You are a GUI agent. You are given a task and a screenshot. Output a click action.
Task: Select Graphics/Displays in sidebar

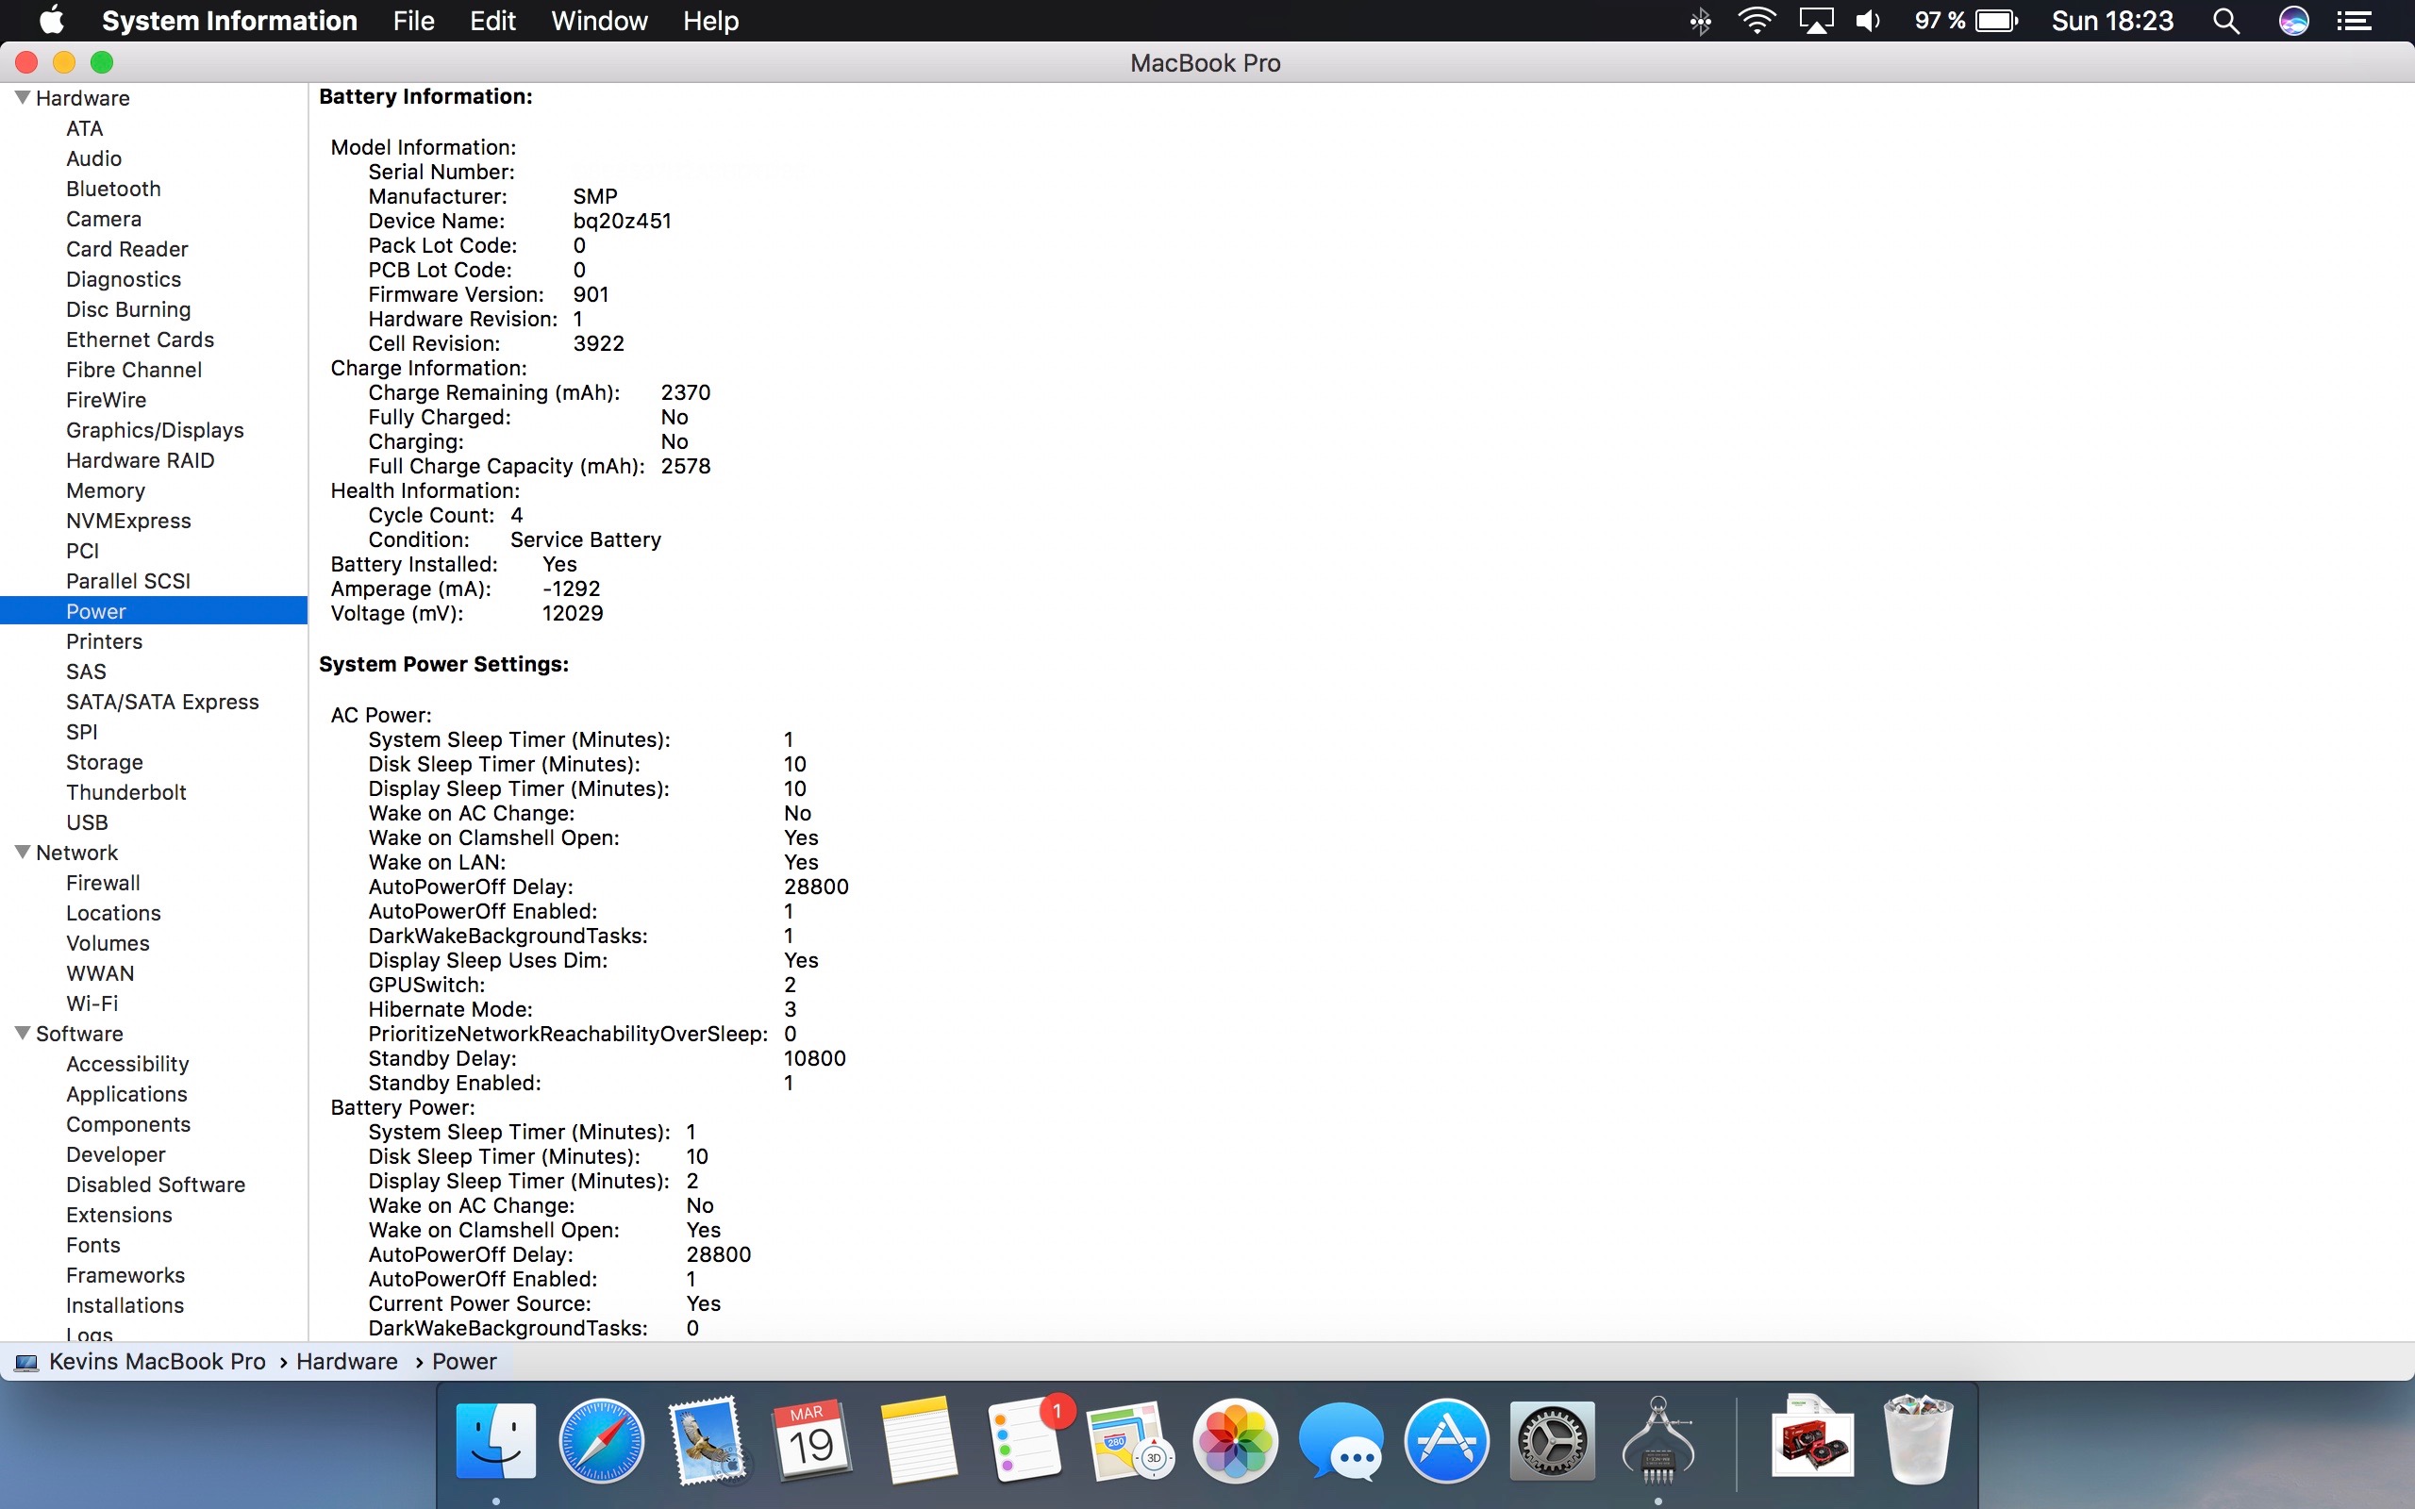[155, 430]
